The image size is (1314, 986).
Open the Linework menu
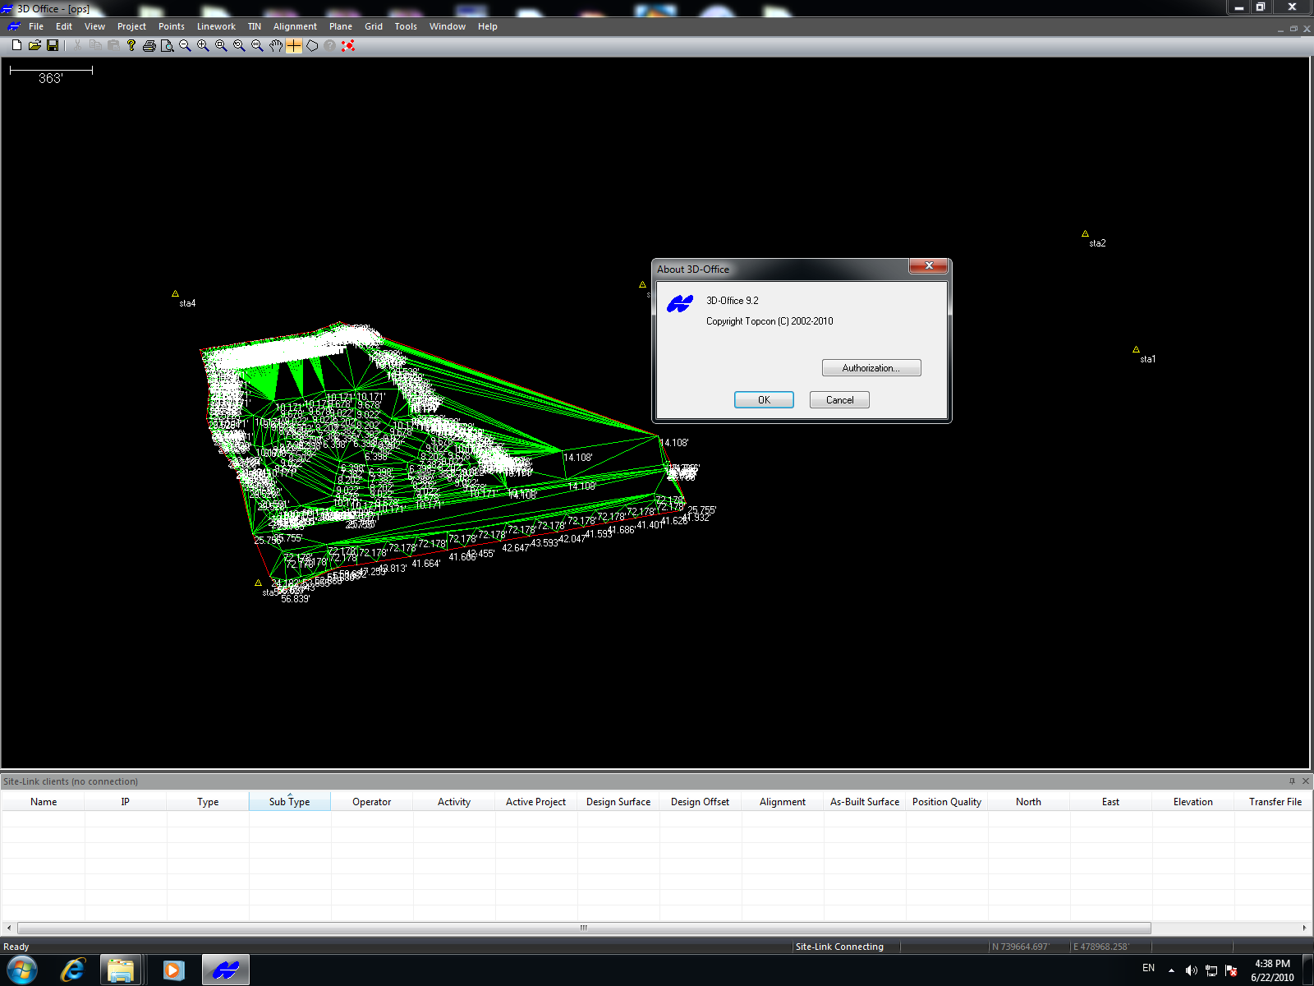click(216, 26)
